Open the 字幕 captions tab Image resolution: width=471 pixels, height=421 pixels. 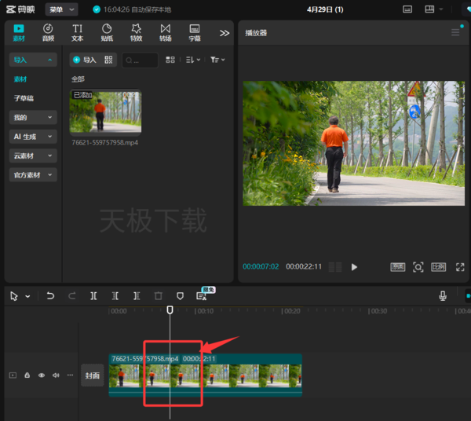195,33
